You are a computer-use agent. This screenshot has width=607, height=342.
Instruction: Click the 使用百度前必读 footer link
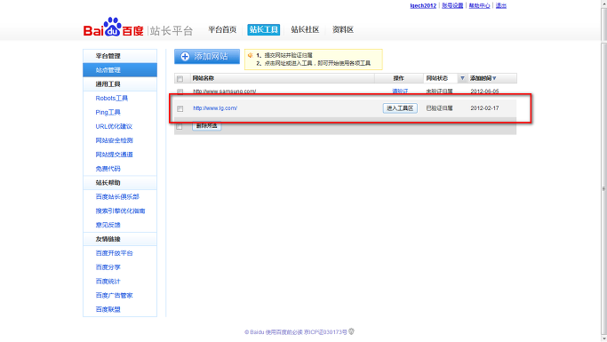[x=284, y=332]
